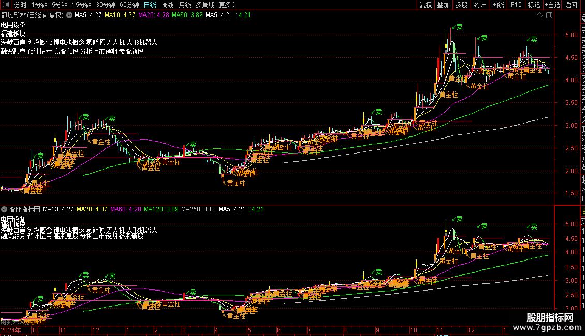Viewport: 585px width, 336px height.
Task: Open the 多周期 multi-period view
Action: (x=205, y=5)
